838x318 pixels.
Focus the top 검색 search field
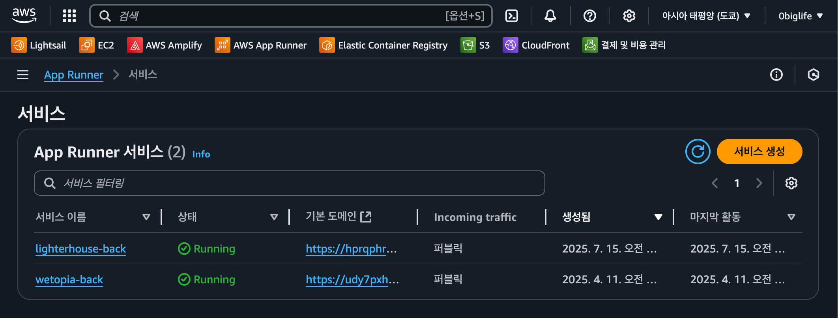click(x=291, y=16)
